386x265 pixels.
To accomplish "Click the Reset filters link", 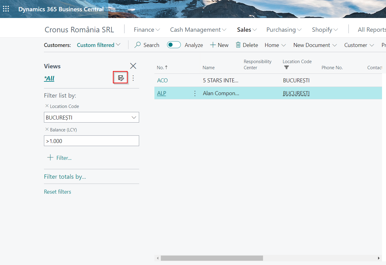I will click(x=57, y=192).
